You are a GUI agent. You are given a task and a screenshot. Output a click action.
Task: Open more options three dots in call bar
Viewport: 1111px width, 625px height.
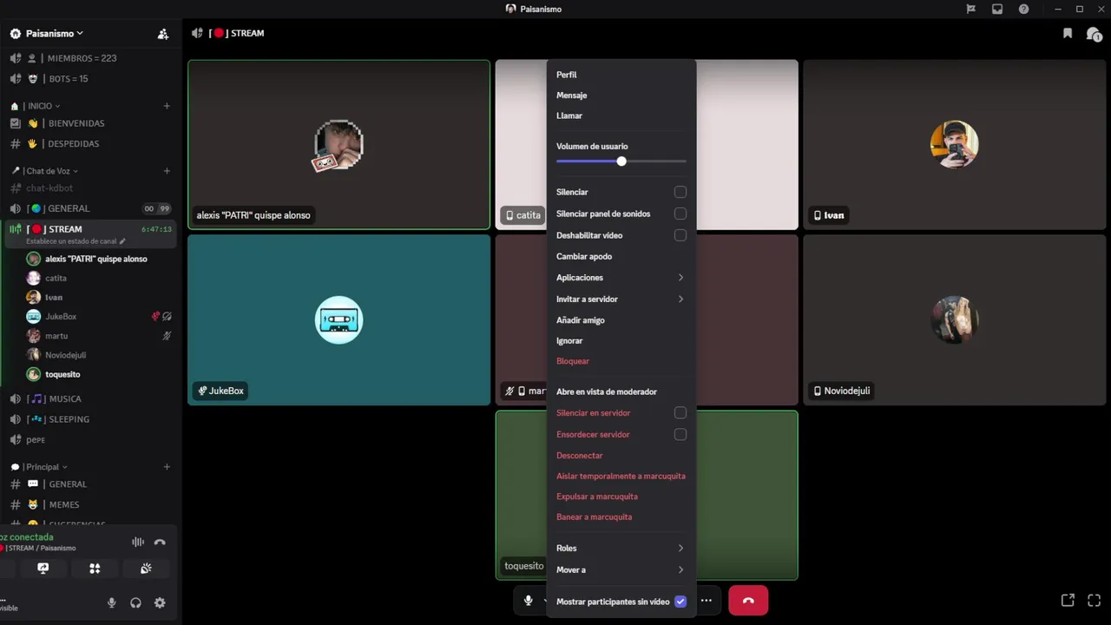click(x=707, y=601)
